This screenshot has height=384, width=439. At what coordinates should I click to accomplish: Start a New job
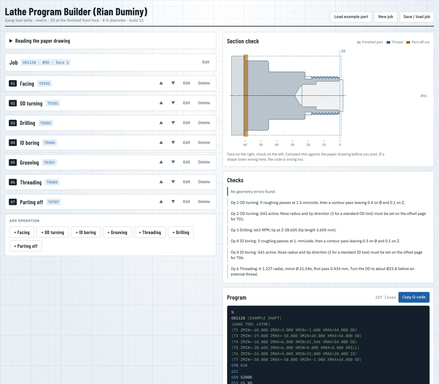[385, 17]
